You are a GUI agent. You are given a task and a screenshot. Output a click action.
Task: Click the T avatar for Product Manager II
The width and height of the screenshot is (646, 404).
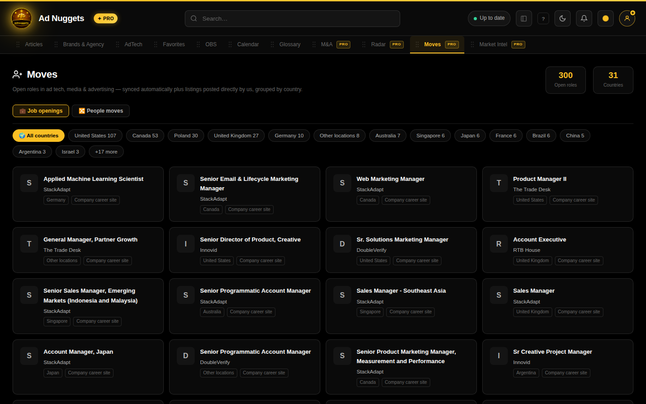coord(499,183)
